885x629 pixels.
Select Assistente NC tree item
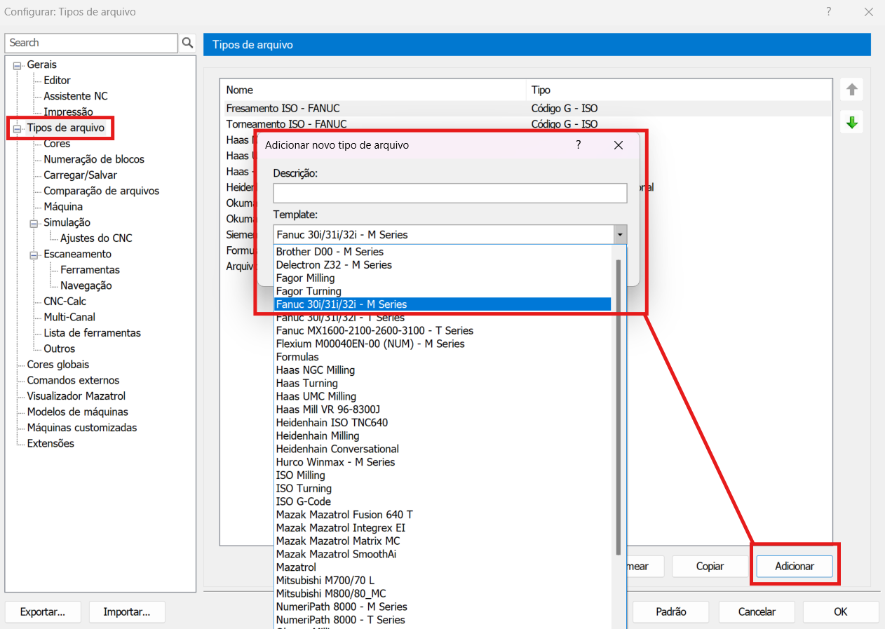click(x=76, y=96)
